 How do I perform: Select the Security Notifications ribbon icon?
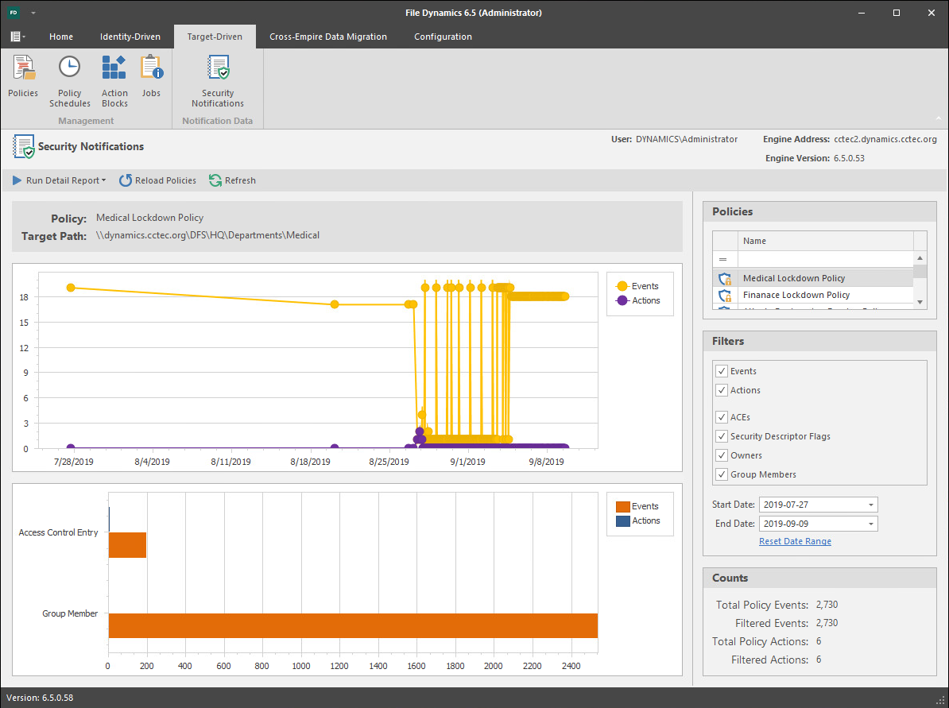[x=218, y=69]
